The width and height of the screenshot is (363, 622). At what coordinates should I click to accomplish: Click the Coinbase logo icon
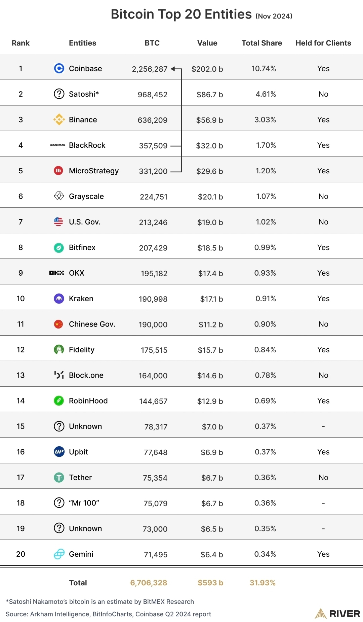pyautogui.click(x=59, y=68)
